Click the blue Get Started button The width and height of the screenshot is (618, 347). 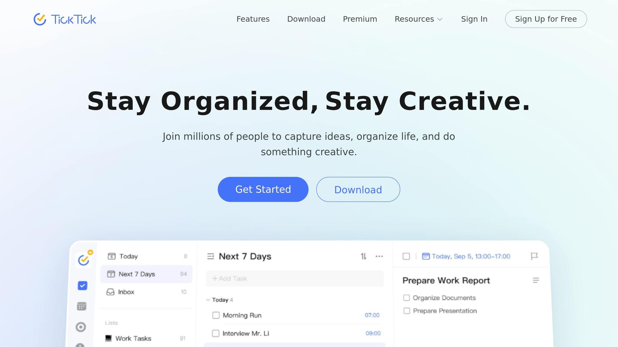coord(263,189)
